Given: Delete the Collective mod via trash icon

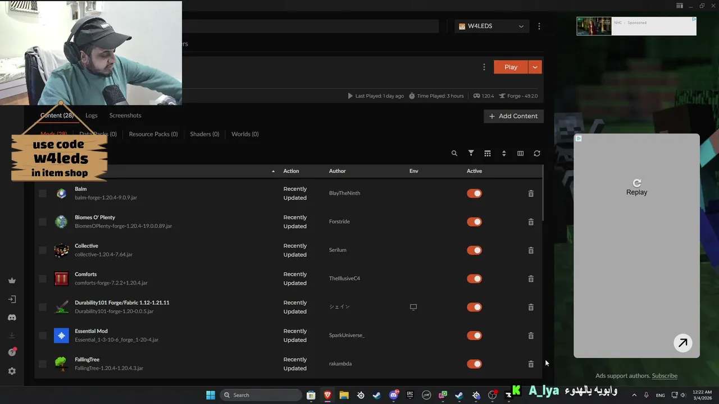Looking at the screenshot, I should tap(531, 250).
